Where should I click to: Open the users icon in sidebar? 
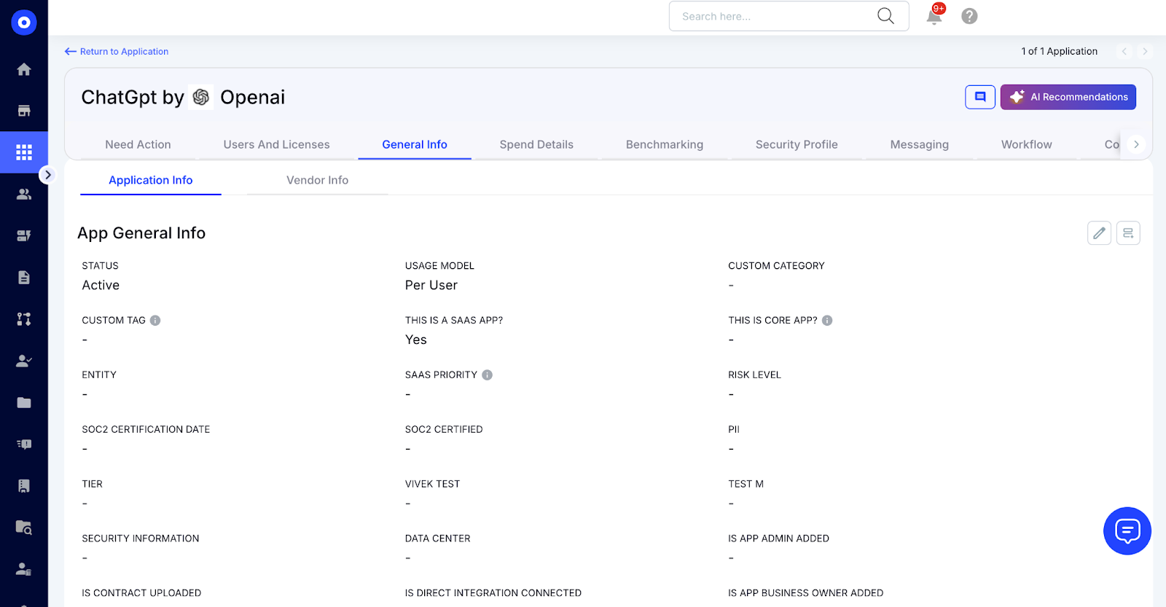pyautogui.click(x=24, y=194)
